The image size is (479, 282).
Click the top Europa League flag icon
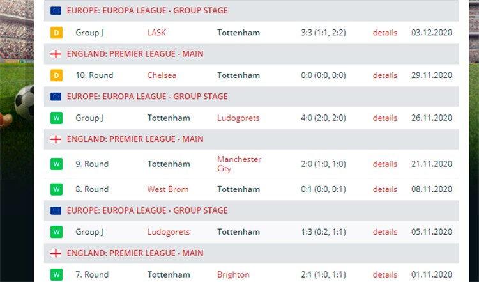pyautogui.click(x=56, y=11)
